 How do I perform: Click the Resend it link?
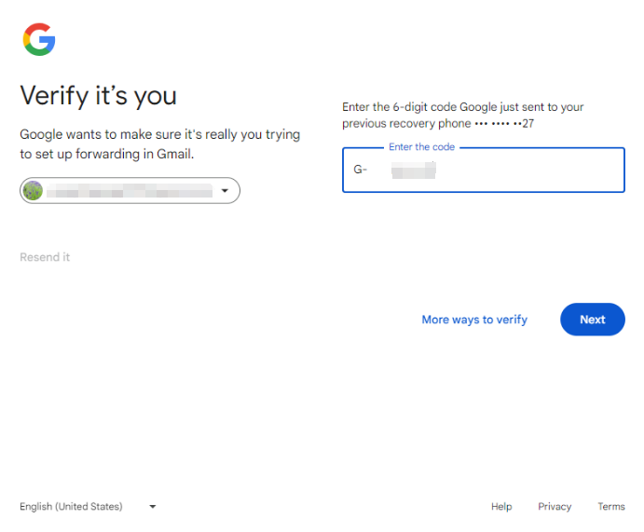(45, 257)
